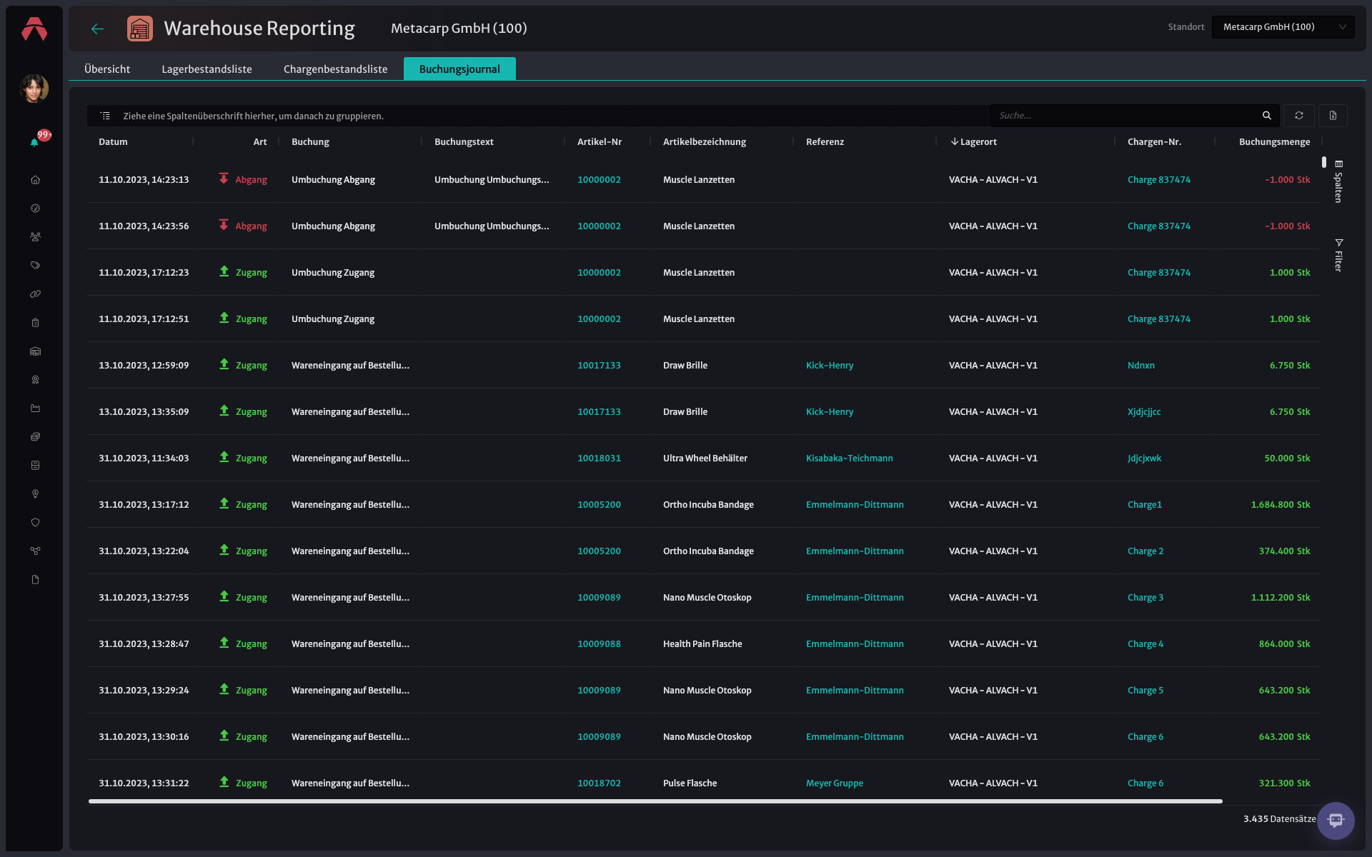
Task: Open the chat support bubble icon
Action: (x=1336, y=821)
